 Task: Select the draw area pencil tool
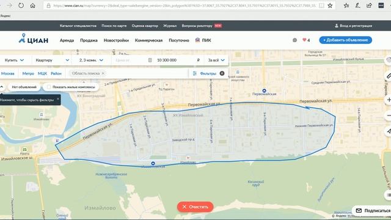389,76
